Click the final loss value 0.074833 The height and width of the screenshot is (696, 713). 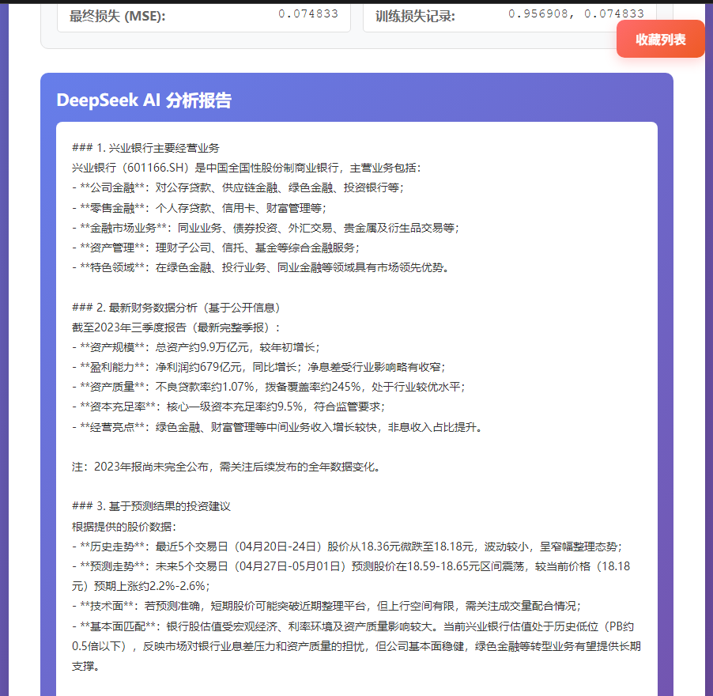(308, 14)
